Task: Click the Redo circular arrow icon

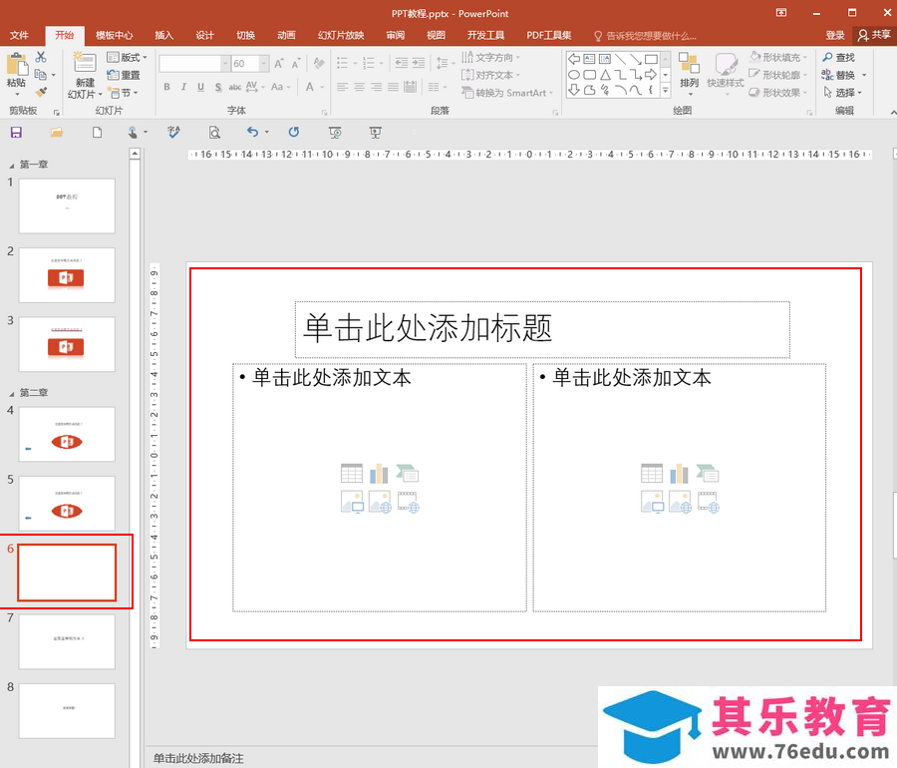Action: click(293, 133)
